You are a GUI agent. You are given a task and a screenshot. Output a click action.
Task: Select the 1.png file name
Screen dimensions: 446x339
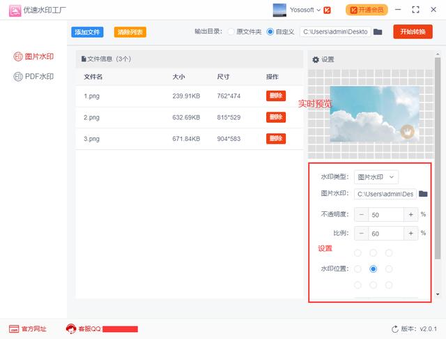(91, 96)
